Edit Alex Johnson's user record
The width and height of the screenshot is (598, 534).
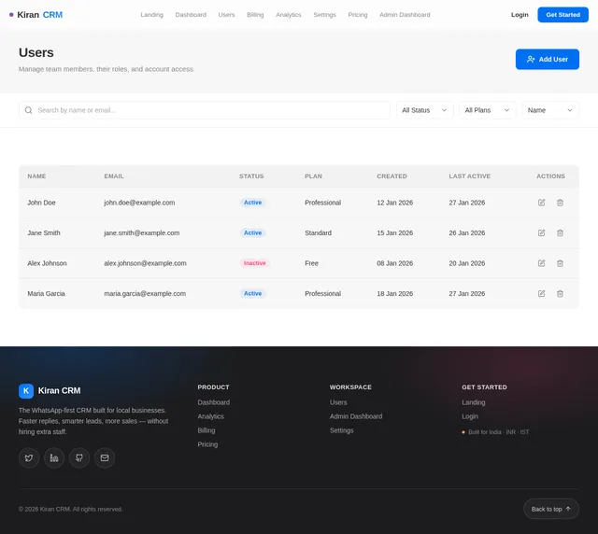pyautogui.click(x=541, y=263)
